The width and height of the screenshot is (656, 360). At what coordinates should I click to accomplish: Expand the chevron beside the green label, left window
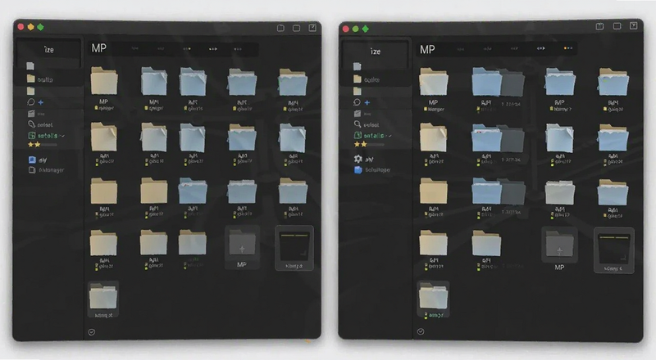62,136
